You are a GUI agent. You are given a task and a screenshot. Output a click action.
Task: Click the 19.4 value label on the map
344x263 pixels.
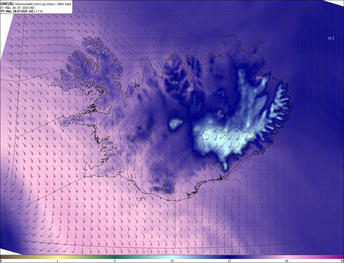pos(259,78)
